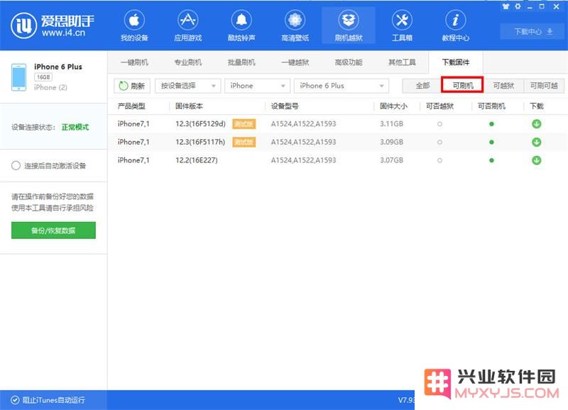Download 12.2(16E227) firmware via green arrow

537,160
